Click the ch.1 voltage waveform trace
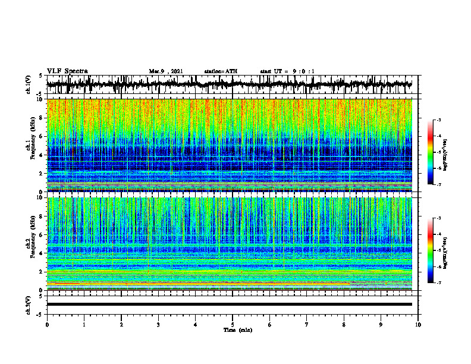This screenshot has width=471, height=364. [x=229, y=84]
